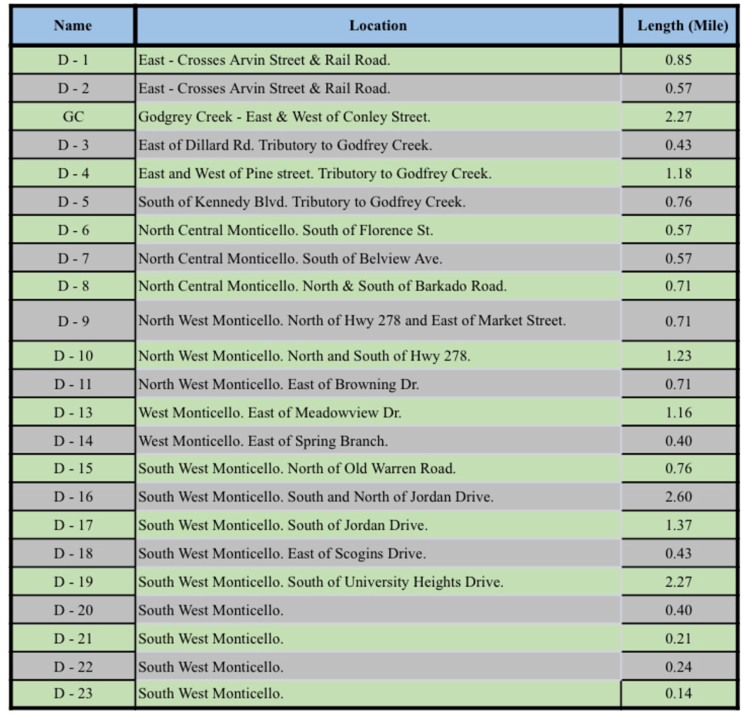Click the Name column header
This screenshot has height=715, width=742.
click(73, 26)
